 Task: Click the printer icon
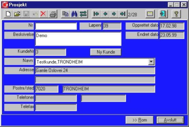[x=53, y=14]
